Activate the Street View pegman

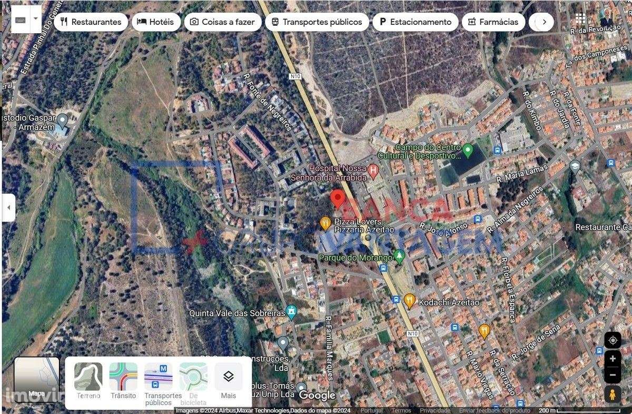[x=613, y=394]
